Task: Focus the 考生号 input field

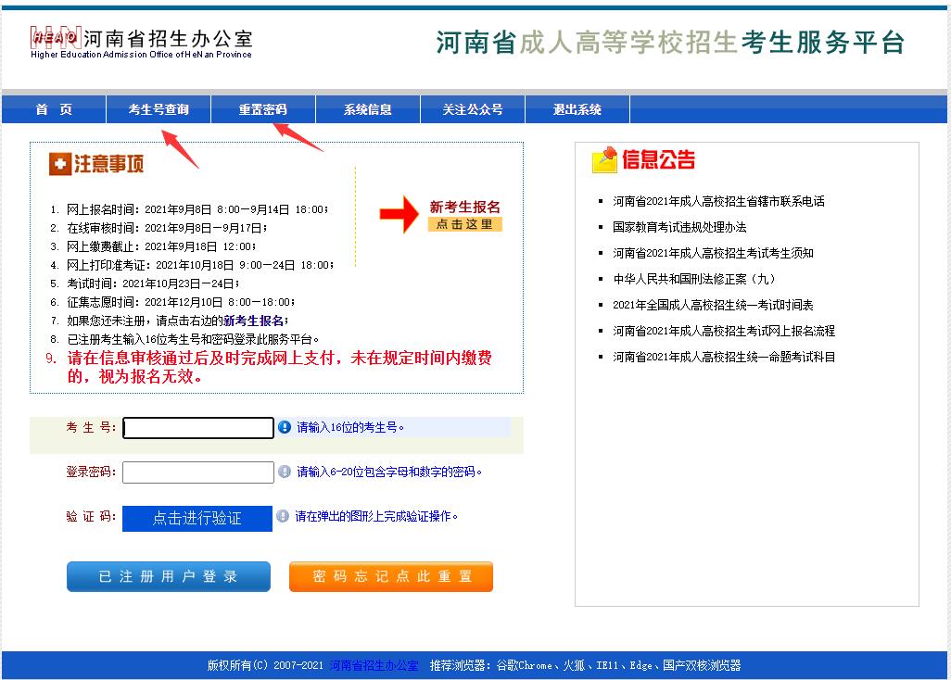Action: tap(198, 427)
